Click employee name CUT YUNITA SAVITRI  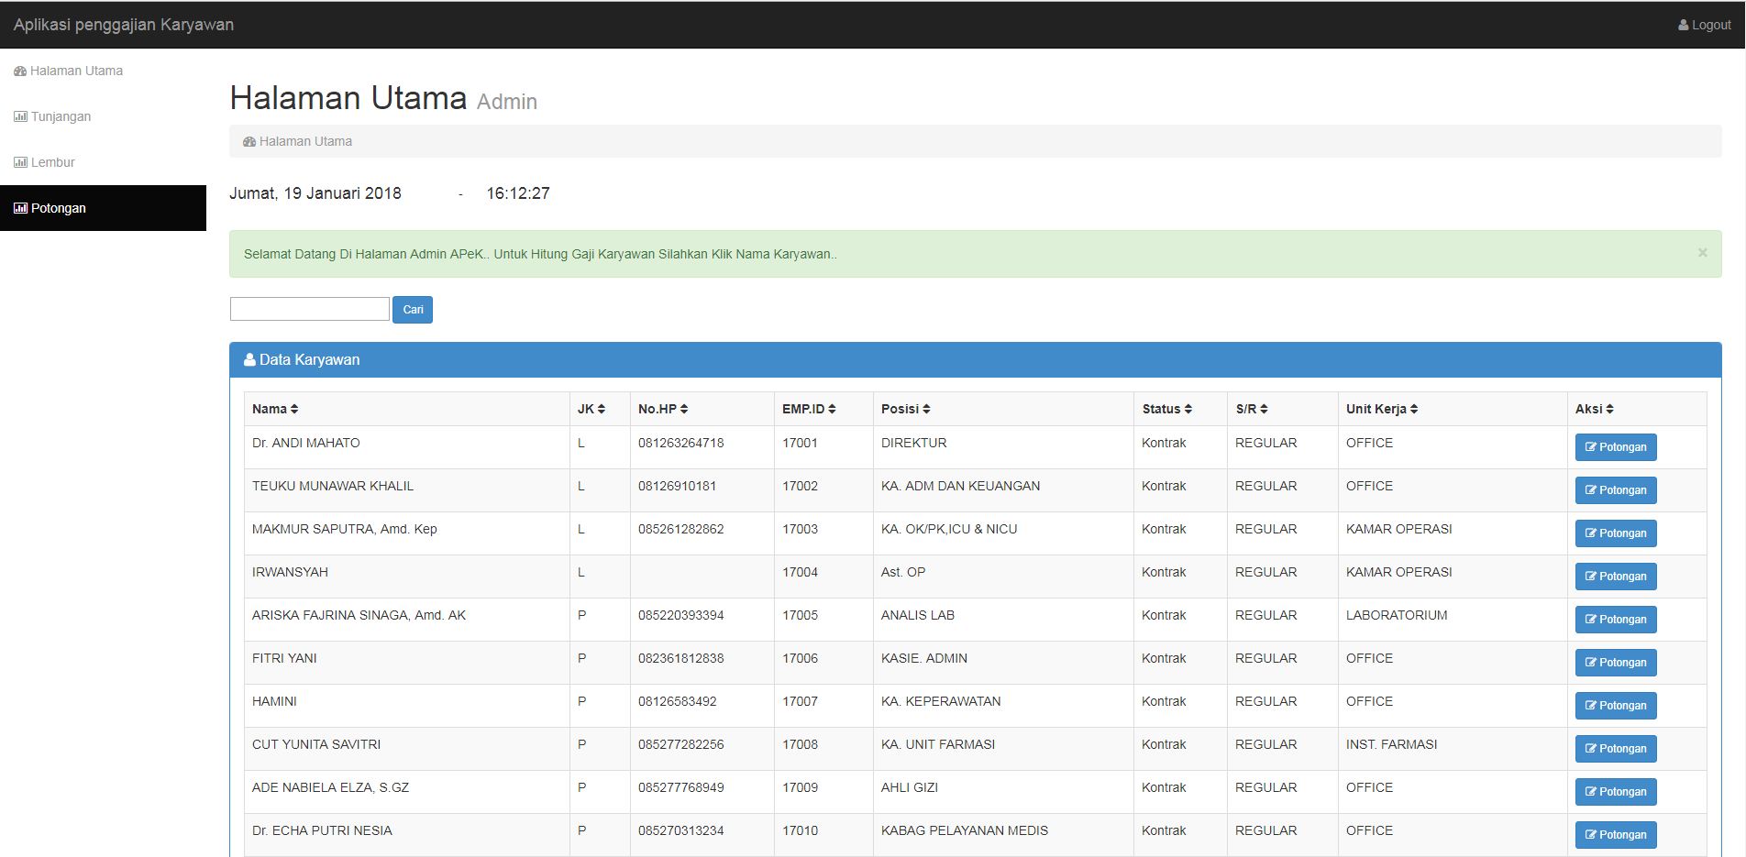(316, 744)
